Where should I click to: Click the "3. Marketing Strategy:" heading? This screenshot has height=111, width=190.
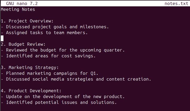[x=30, y=67]
